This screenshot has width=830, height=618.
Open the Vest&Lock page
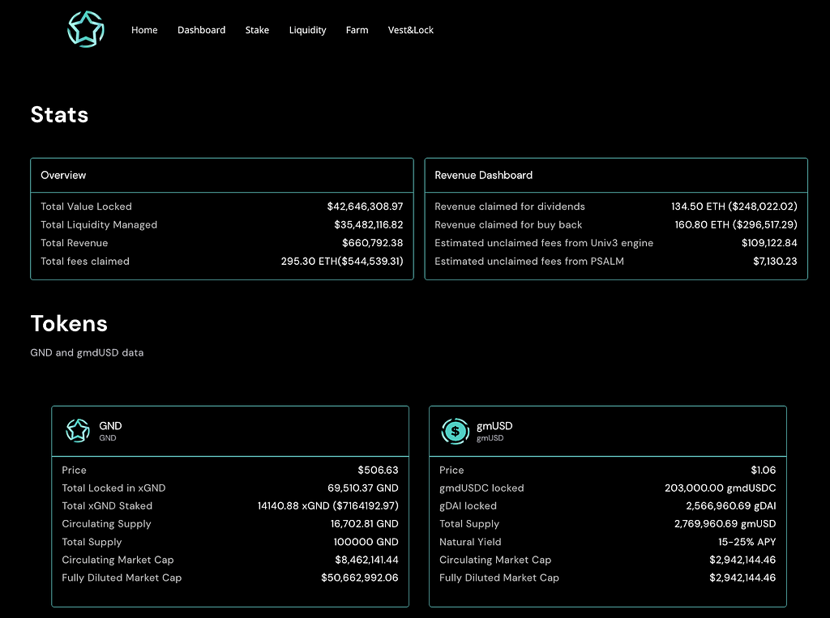pyautogui.click(x=411, y=30)
